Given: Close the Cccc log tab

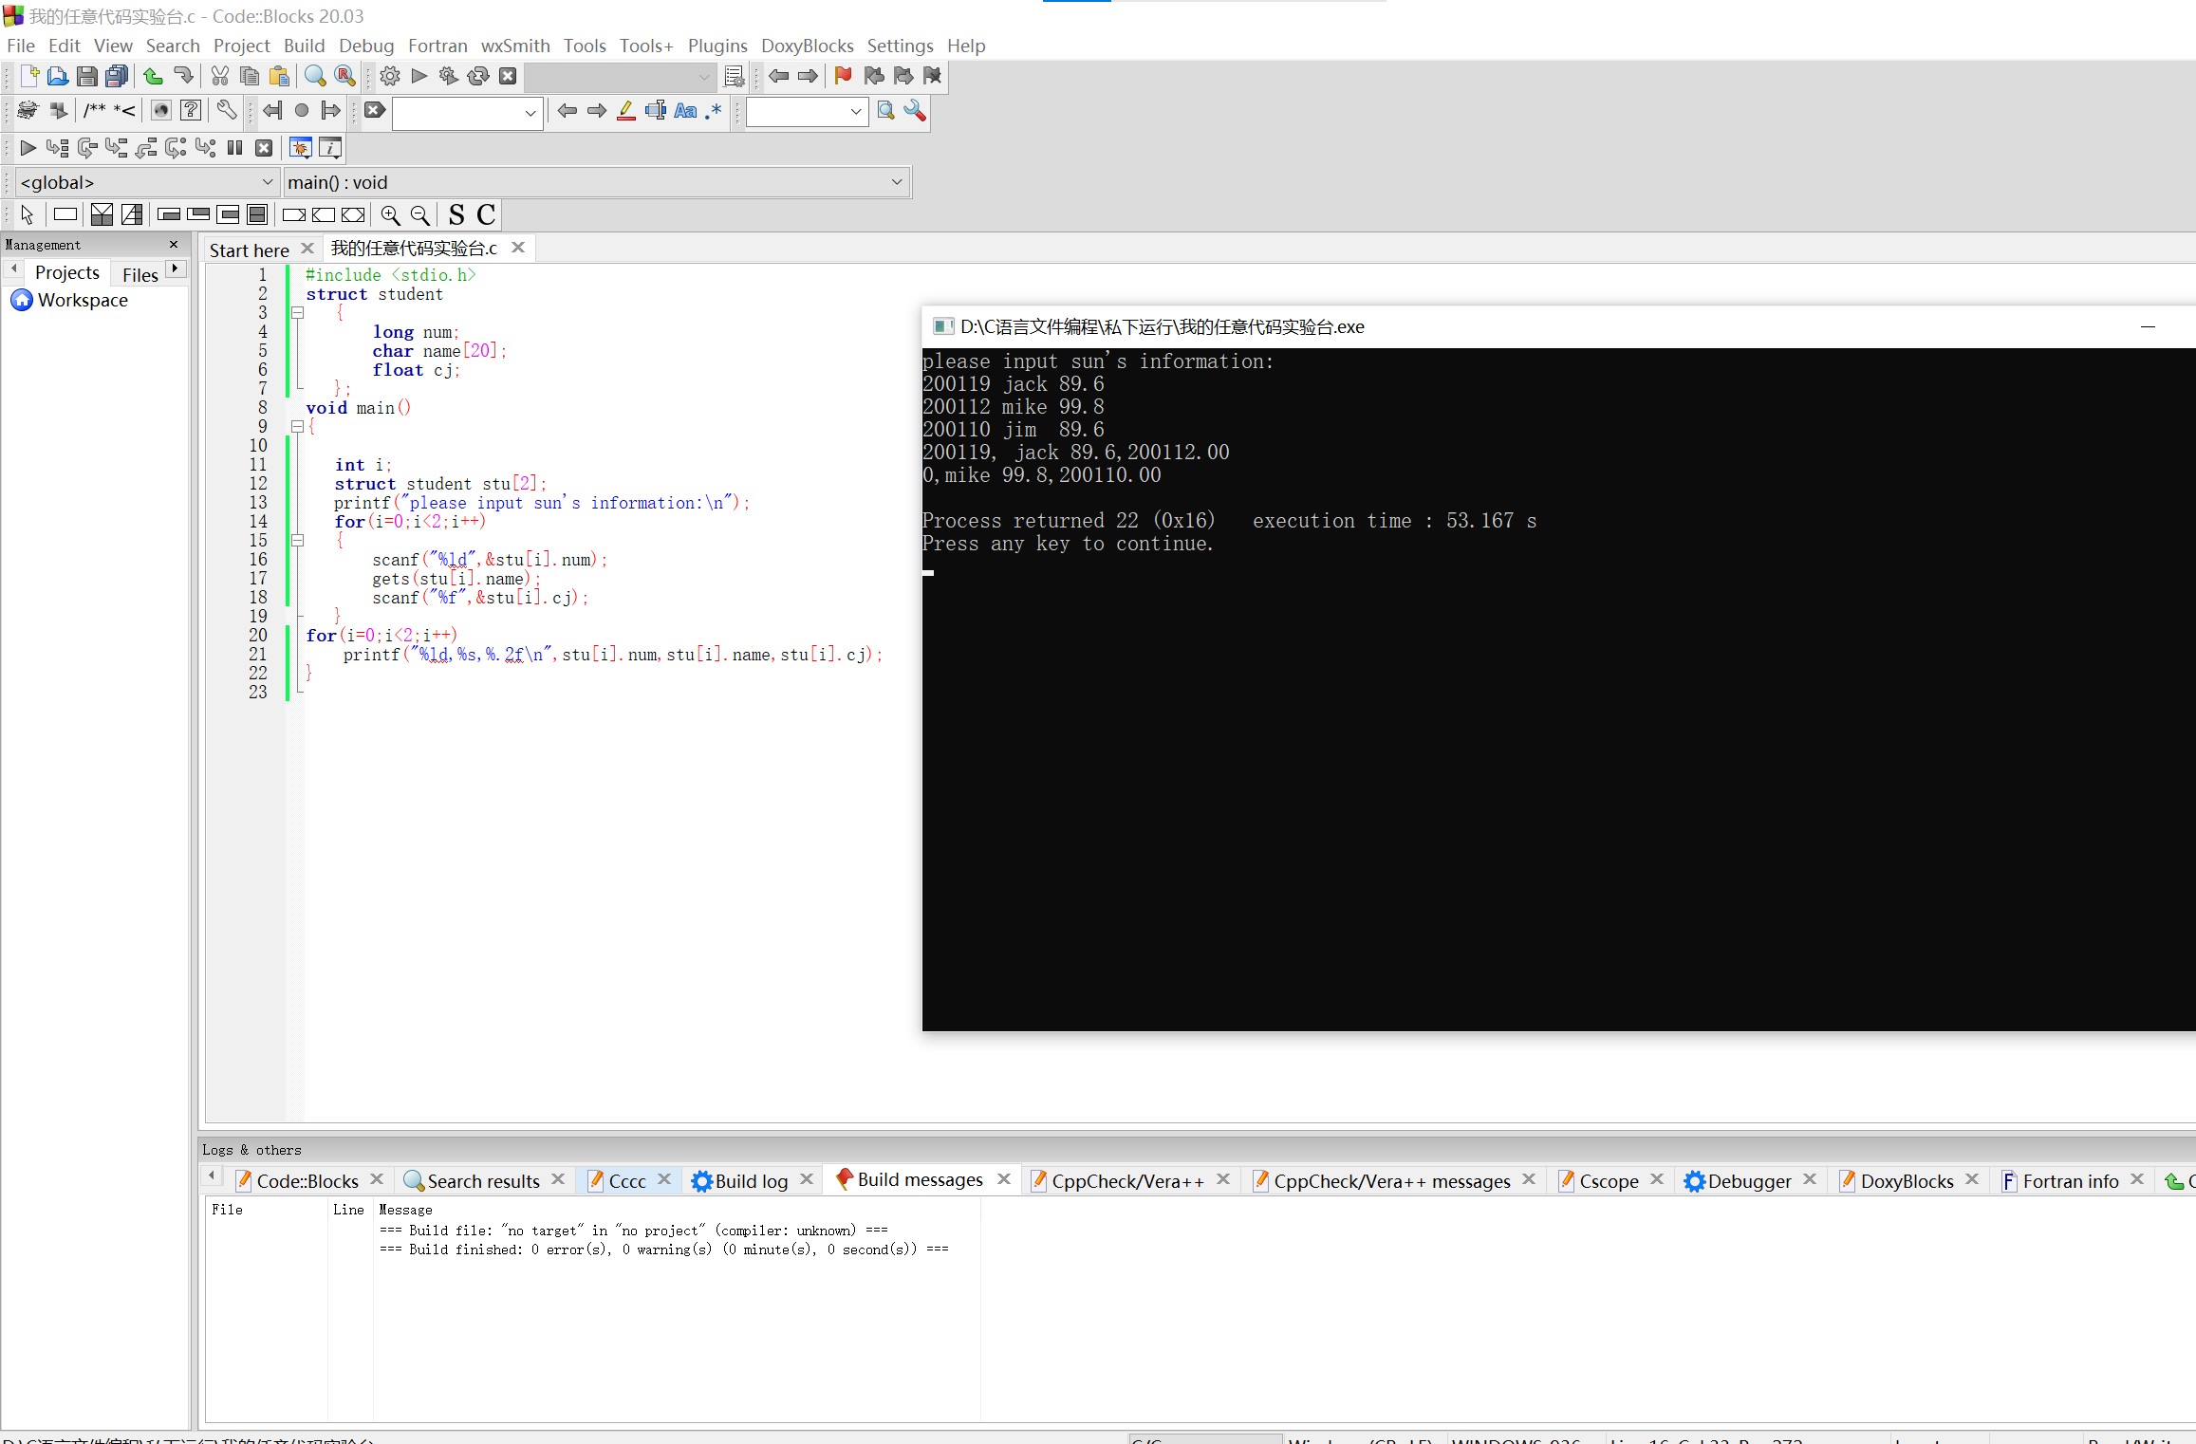Looking at the screenshot, I should (x=664, y=1179).
